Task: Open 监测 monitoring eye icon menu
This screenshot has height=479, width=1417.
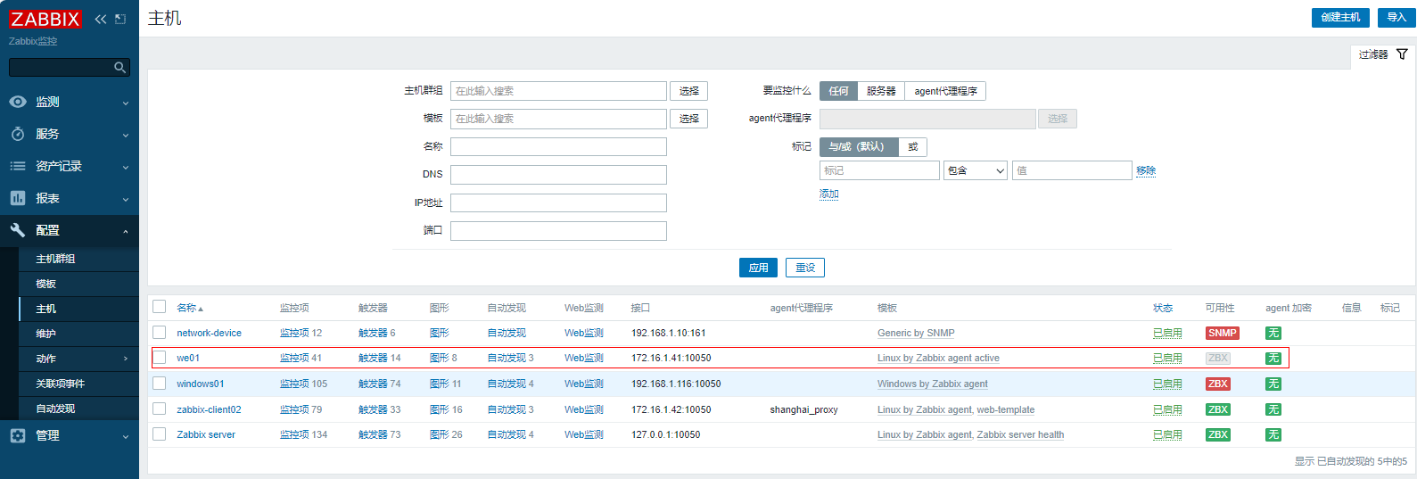Action: pos(18,102)
